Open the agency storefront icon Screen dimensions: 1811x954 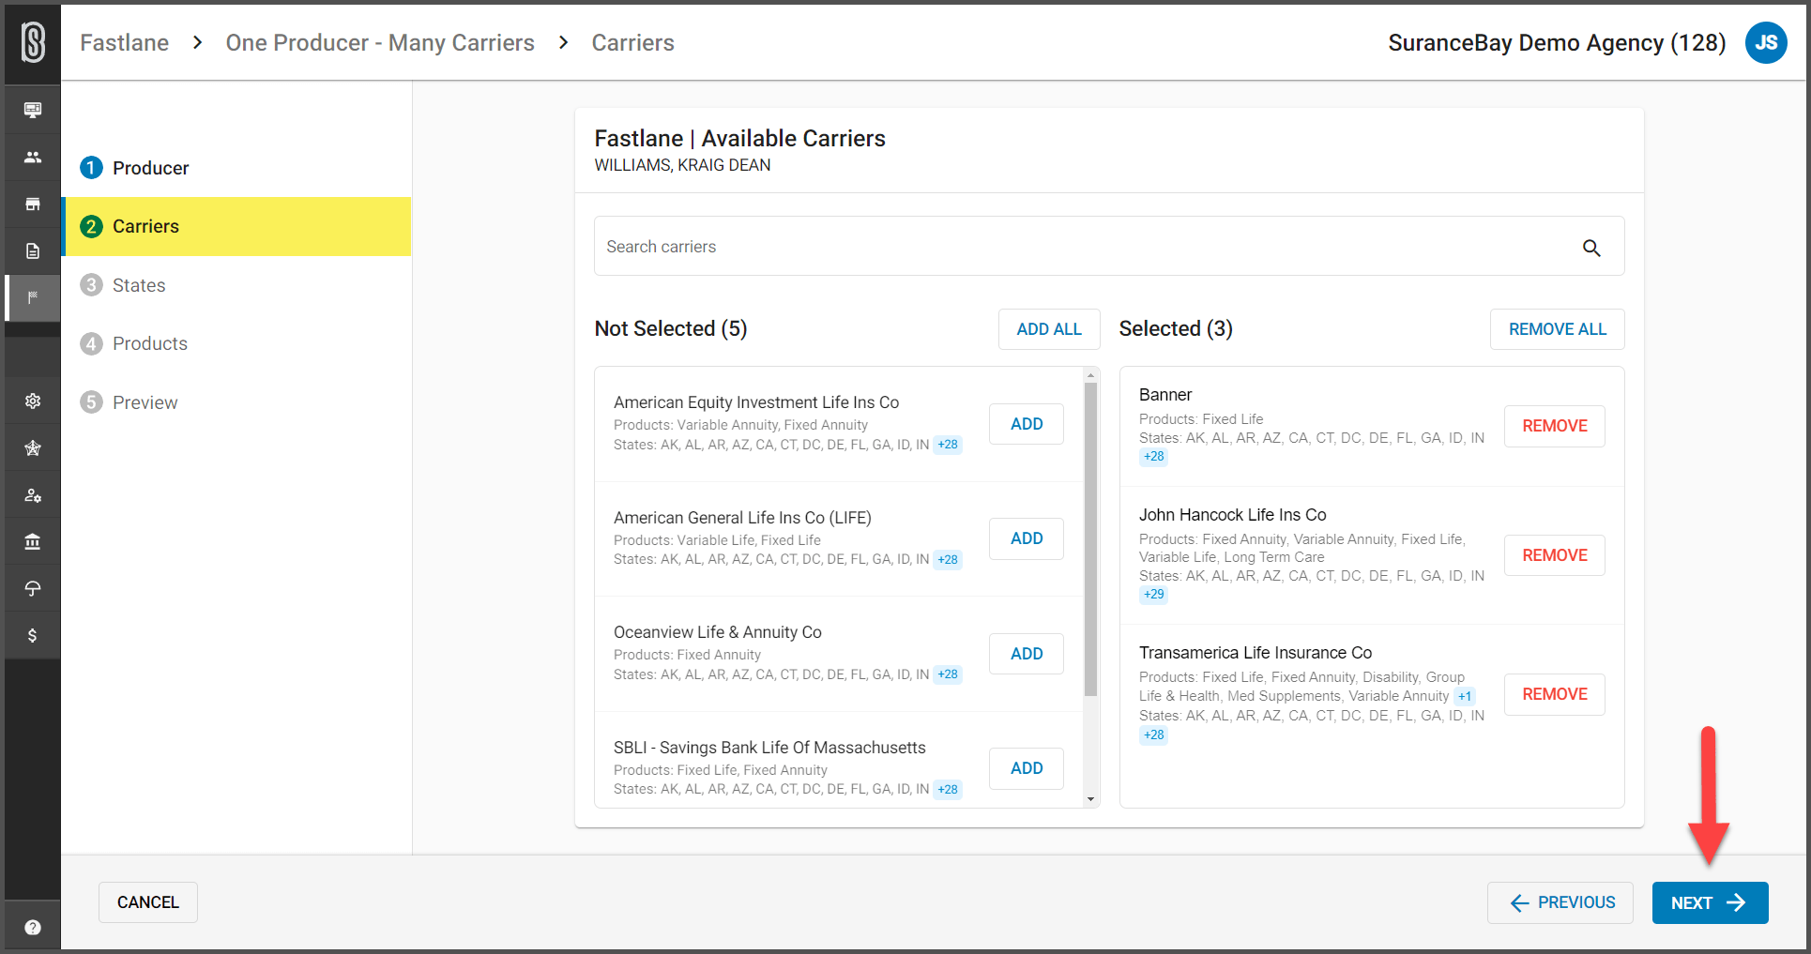tap(32, 204)
